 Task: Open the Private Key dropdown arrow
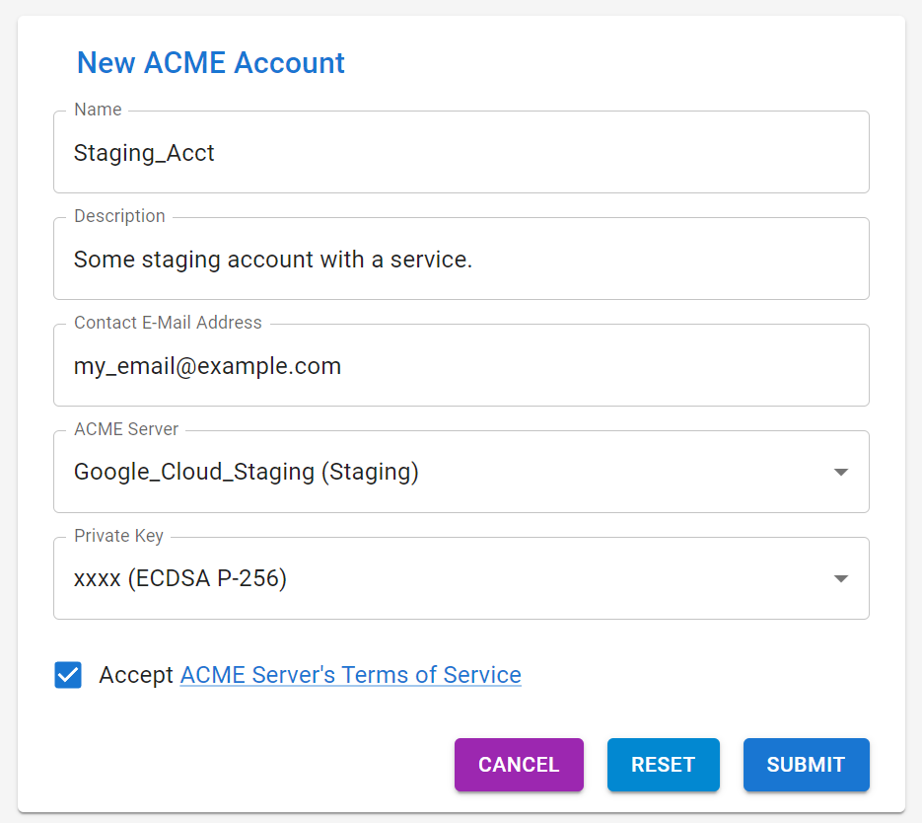[x=840, y=578]
